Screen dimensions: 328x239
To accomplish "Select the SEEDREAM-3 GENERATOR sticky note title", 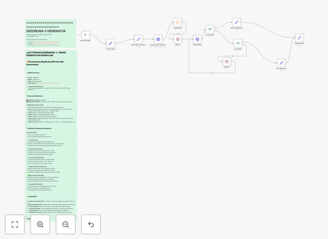I will coord(46,31).
